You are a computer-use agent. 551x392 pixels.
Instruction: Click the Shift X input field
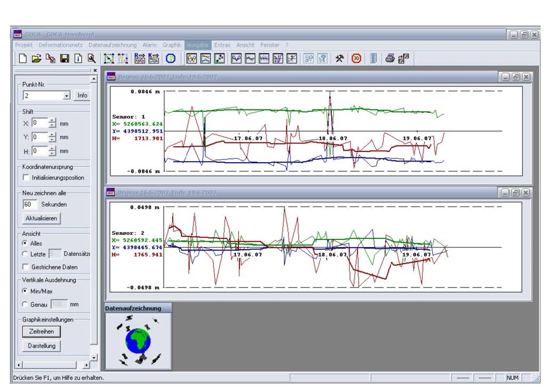click(39, 123)
